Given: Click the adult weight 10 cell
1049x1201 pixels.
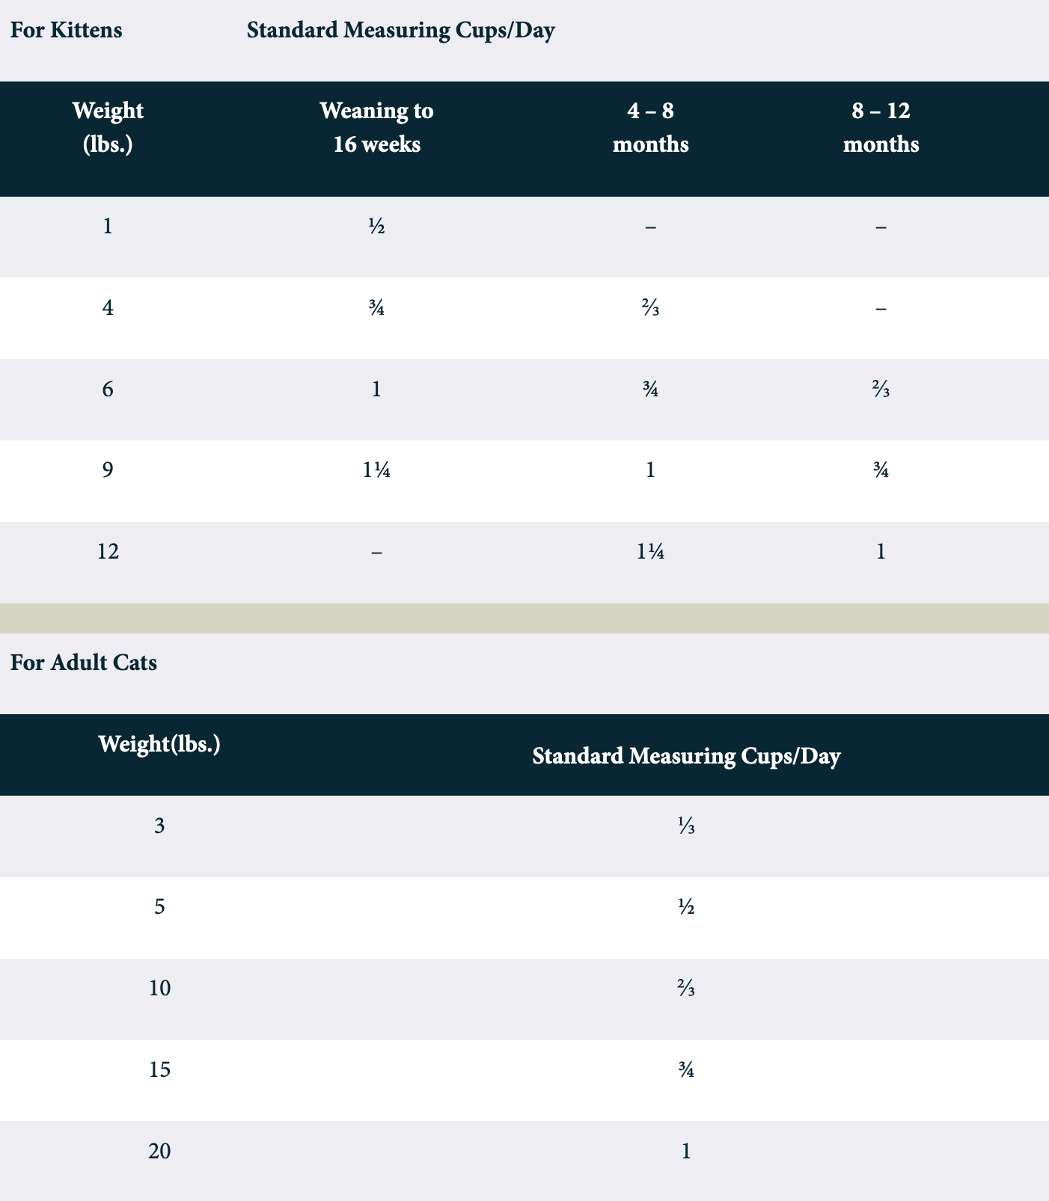Looking at the screenshot, I should pyautogui.click(x=159, y=989).
